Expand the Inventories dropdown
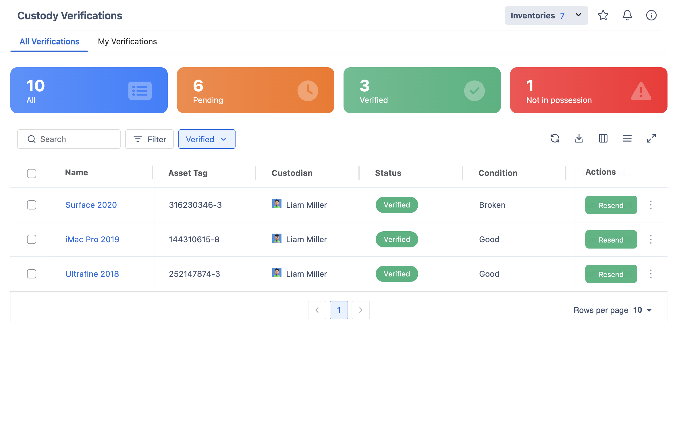The height and width of the screenshot is (431, 679). pos(546,16)
